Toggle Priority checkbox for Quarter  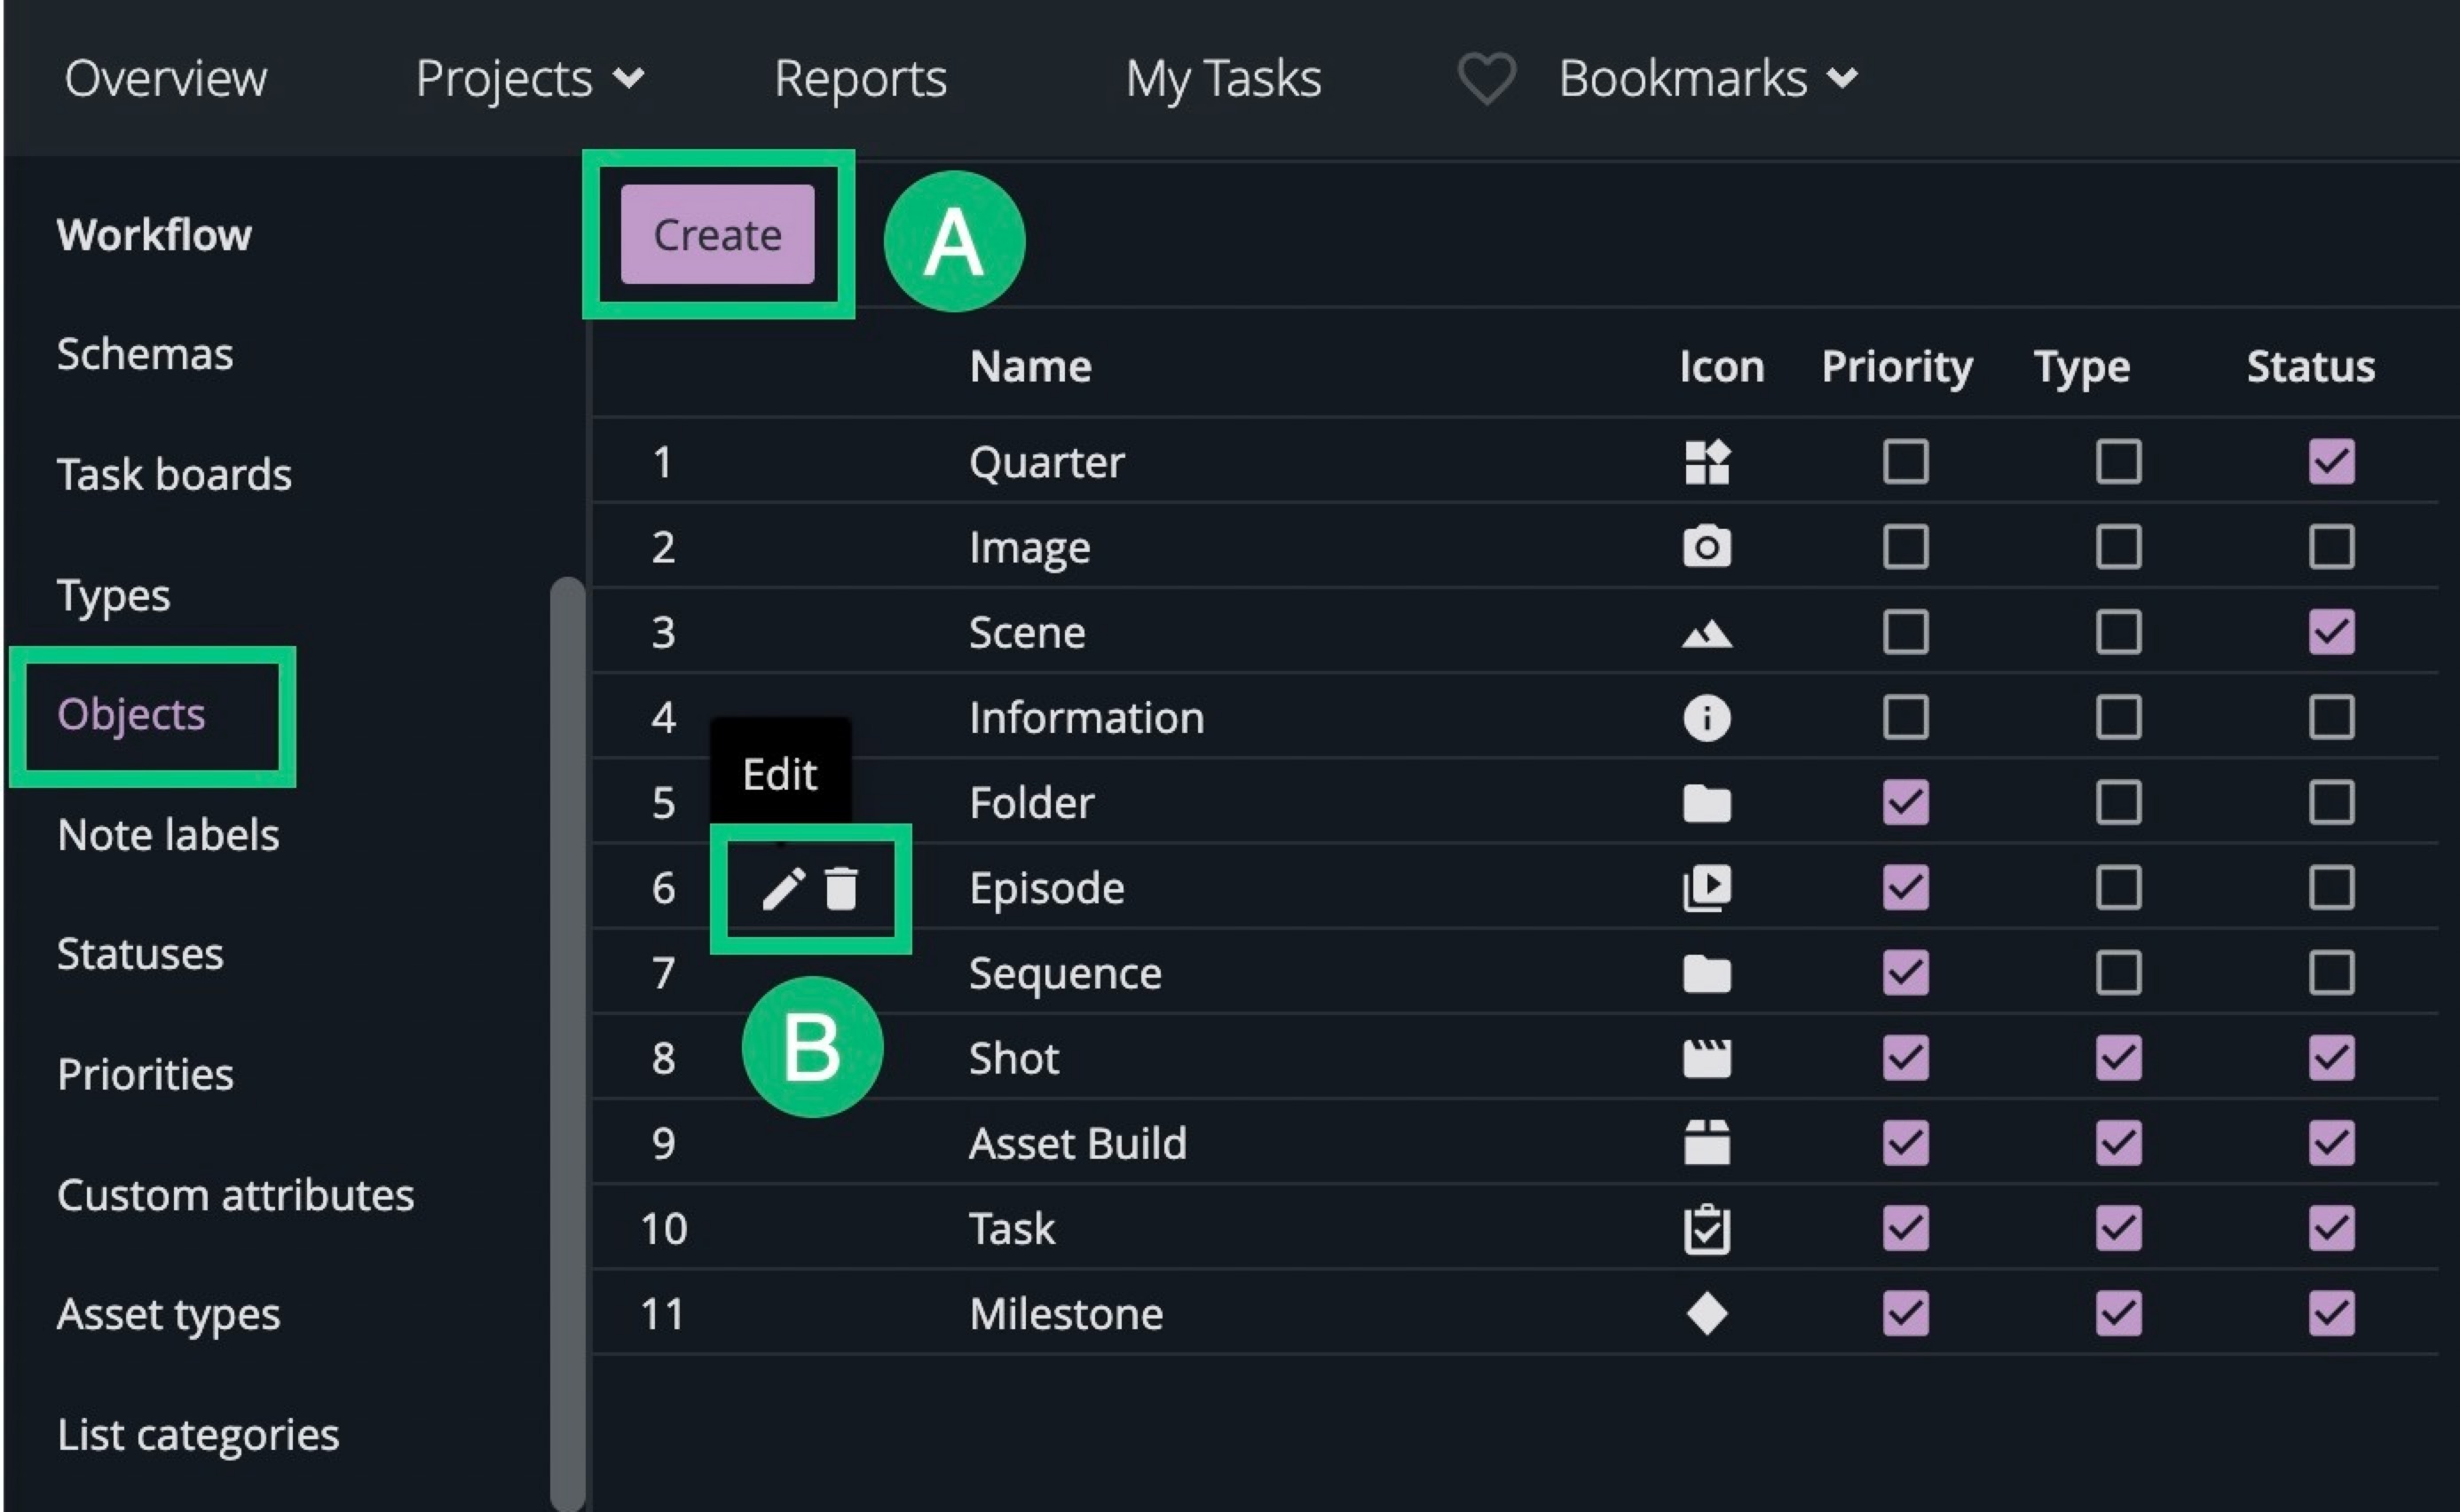point(1906,462)
